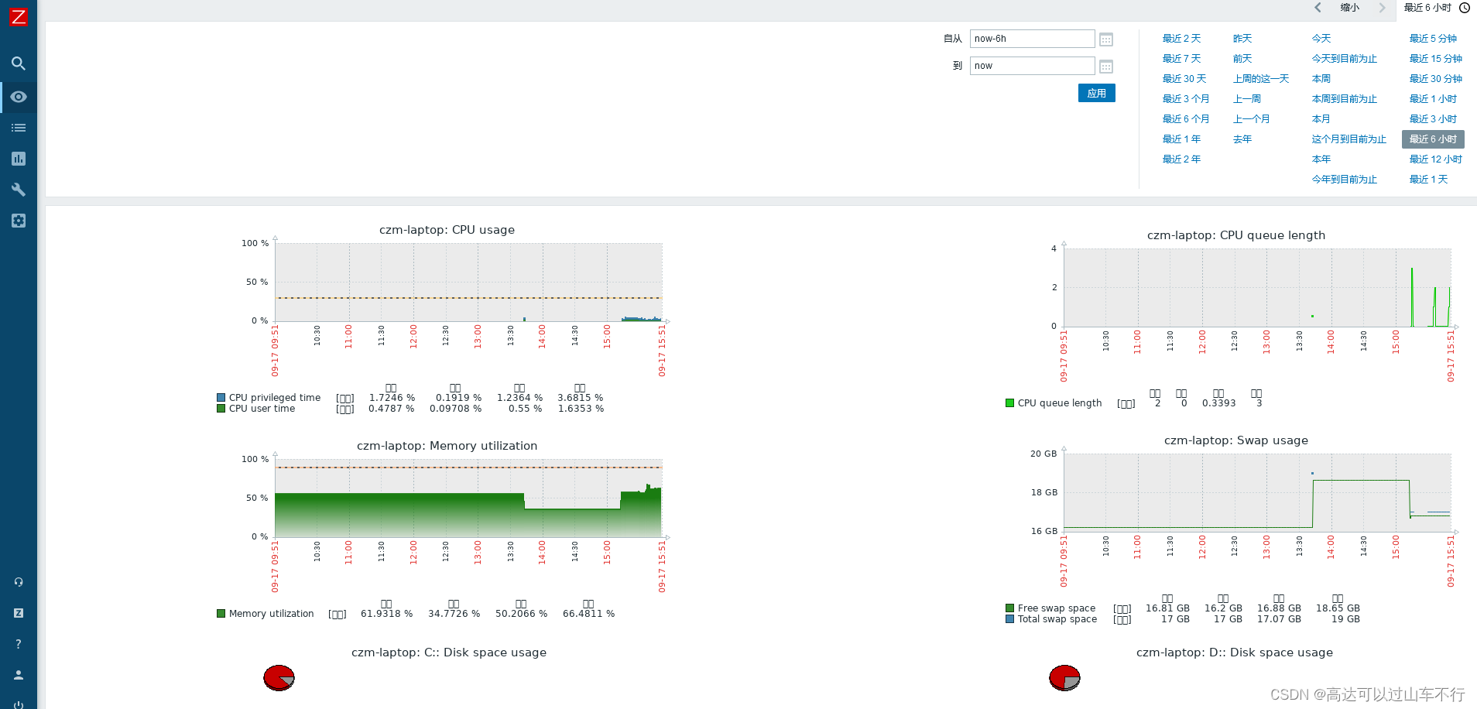Open calendar picker for the To field
The image size is (1477, 709).
pyautogui.click(x=1106, y=67)
